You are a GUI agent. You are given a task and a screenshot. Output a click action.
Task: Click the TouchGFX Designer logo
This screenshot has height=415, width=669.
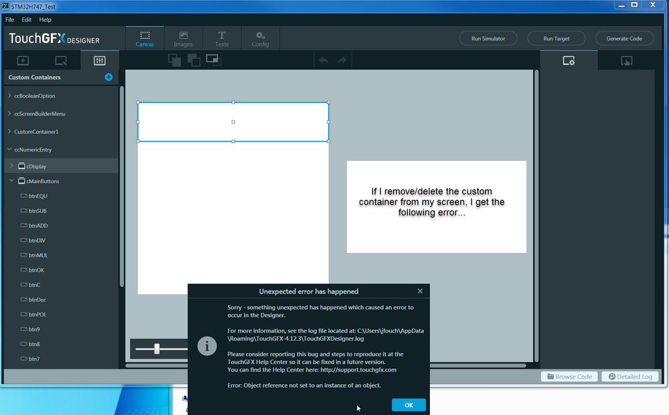tap(54, 39)
